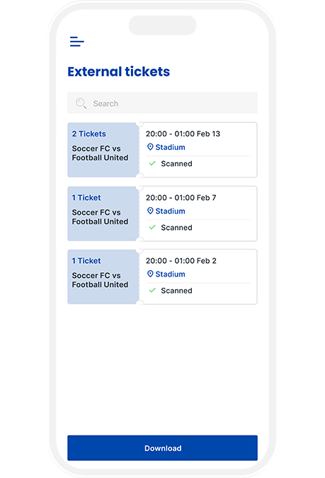The image size is (325, 478).
Task: Open the hamburger menu icon
Action: tap(77, 42)
